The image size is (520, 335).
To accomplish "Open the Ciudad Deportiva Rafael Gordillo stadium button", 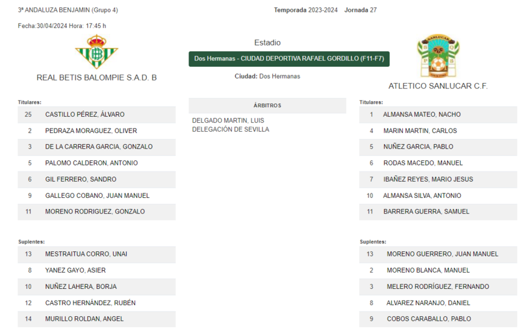I will click(289, 58).
